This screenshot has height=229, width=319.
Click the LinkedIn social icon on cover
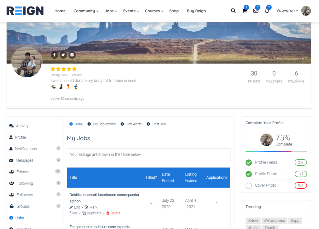click(72, 55)
